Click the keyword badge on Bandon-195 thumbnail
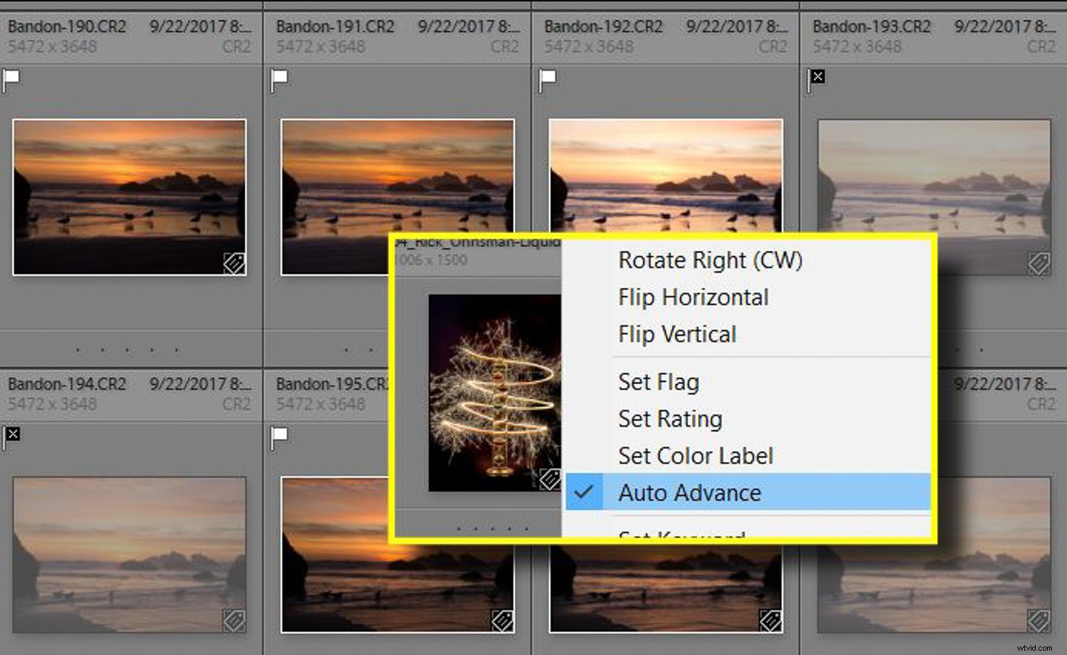Image resolution: width=1067 pixels, height=655 pixels. pos(501,619)
